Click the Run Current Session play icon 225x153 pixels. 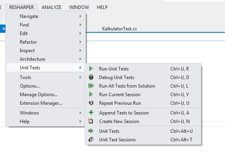(91, 95)
